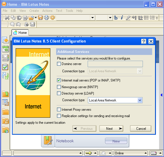This screenshot has height=157, width=164.
Task: Open the font size dropdown in toolbar
Action: tap(110, 18)
